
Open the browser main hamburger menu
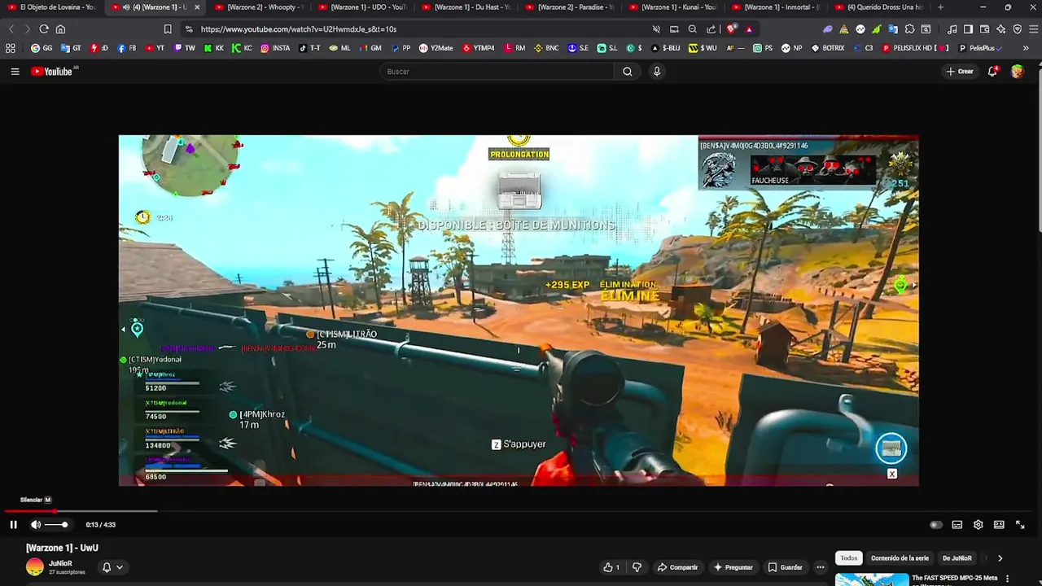click(1032, 29)
